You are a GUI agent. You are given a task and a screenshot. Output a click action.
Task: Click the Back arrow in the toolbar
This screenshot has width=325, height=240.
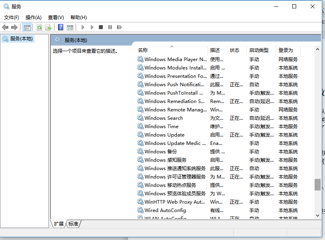pos(5,27)
